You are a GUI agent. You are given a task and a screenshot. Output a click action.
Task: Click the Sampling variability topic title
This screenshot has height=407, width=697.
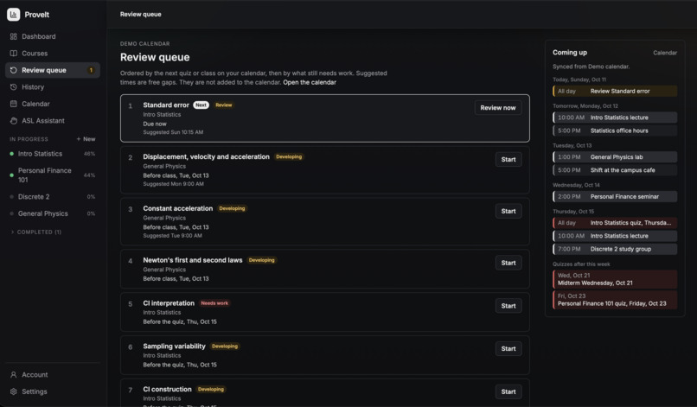pos(175,347)
